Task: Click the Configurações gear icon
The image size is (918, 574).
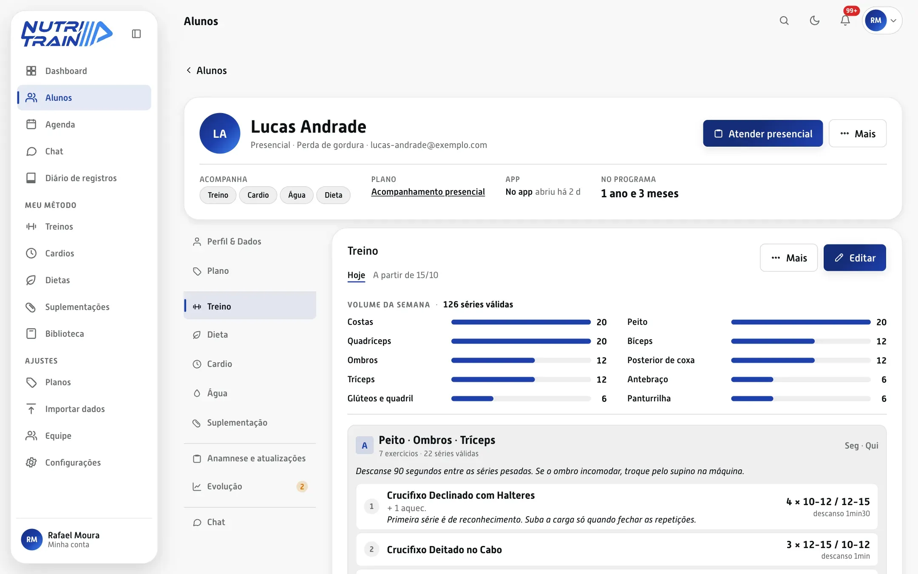Action: tap(31, 463)
